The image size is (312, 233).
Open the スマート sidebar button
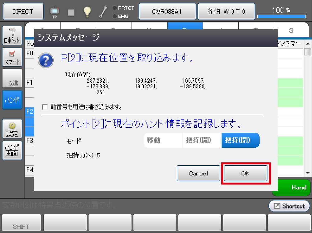pos(12,57)
